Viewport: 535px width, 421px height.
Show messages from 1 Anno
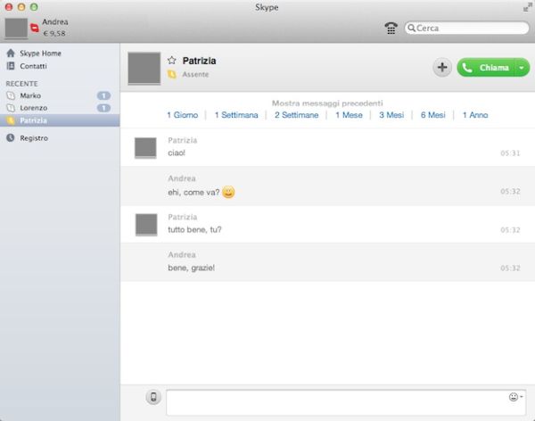pos(474,115)
